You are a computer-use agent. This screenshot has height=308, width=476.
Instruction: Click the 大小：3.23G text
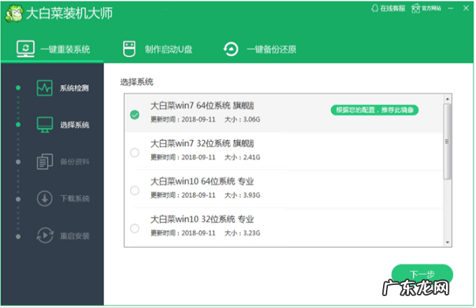pos(243,233)
